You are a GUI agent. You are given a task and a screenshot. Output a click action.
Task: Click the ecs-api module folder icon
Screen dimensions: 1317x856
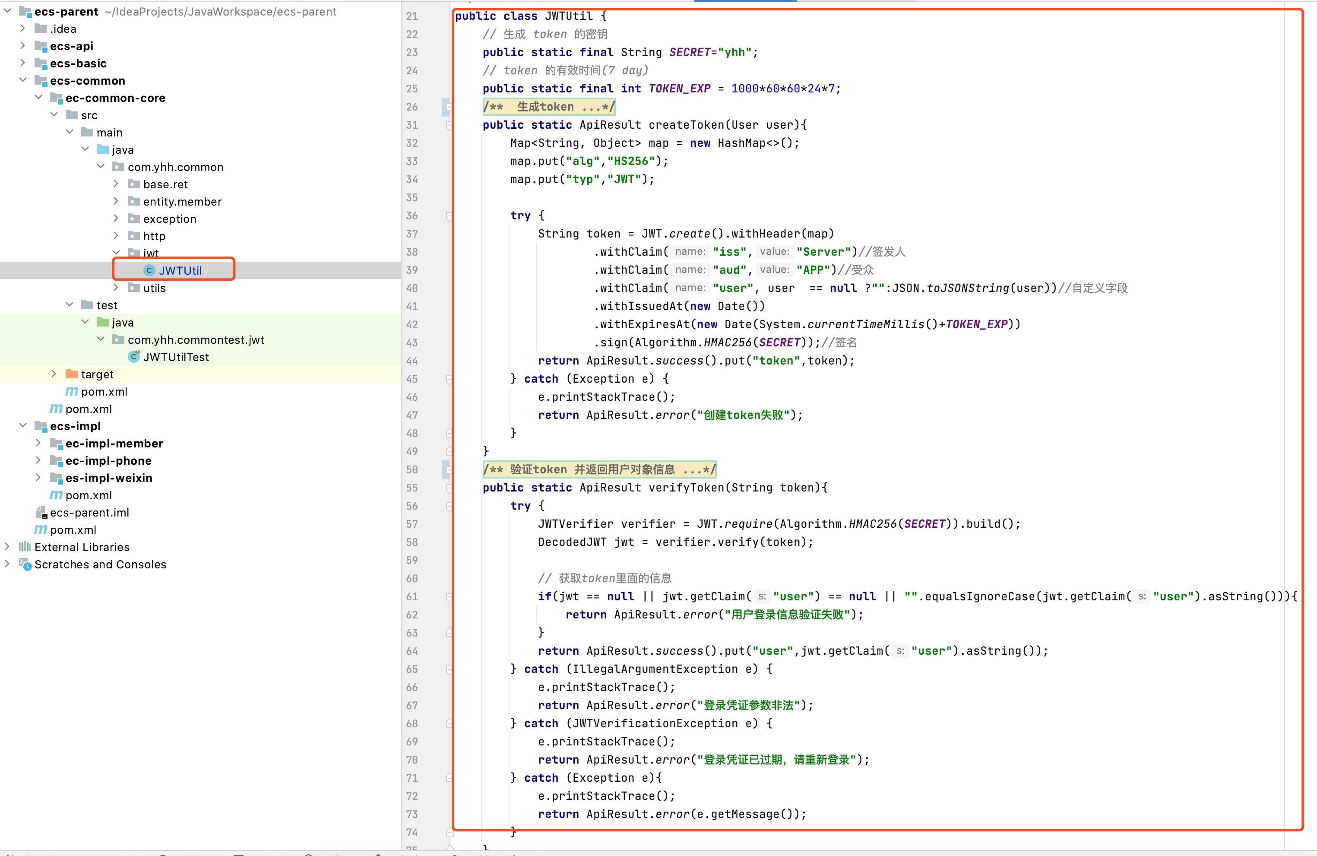pyautogui.click(x=41, y=46)
